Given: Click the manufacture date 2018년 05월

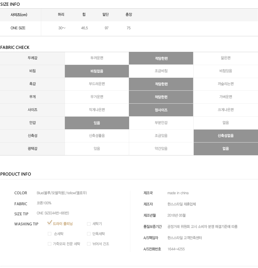Looking at the screenshot, I should tap(176, 215).
